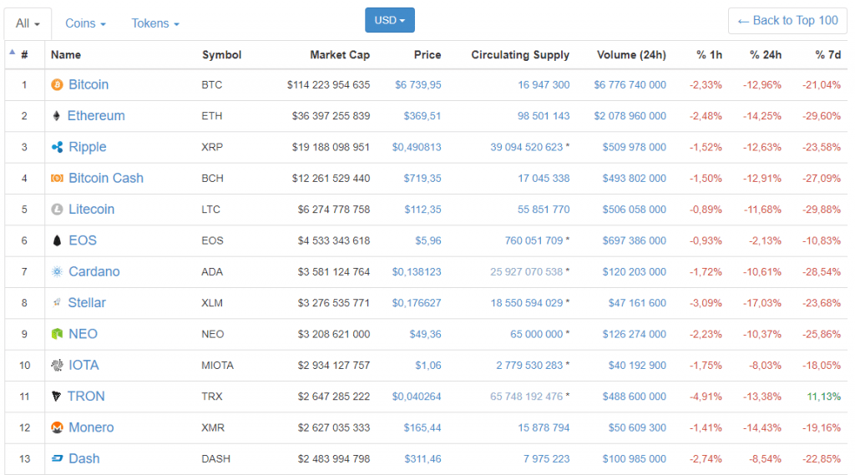855x475 pixels.
Task: Open the Cardano name link
Action: [x=94, y=272]
